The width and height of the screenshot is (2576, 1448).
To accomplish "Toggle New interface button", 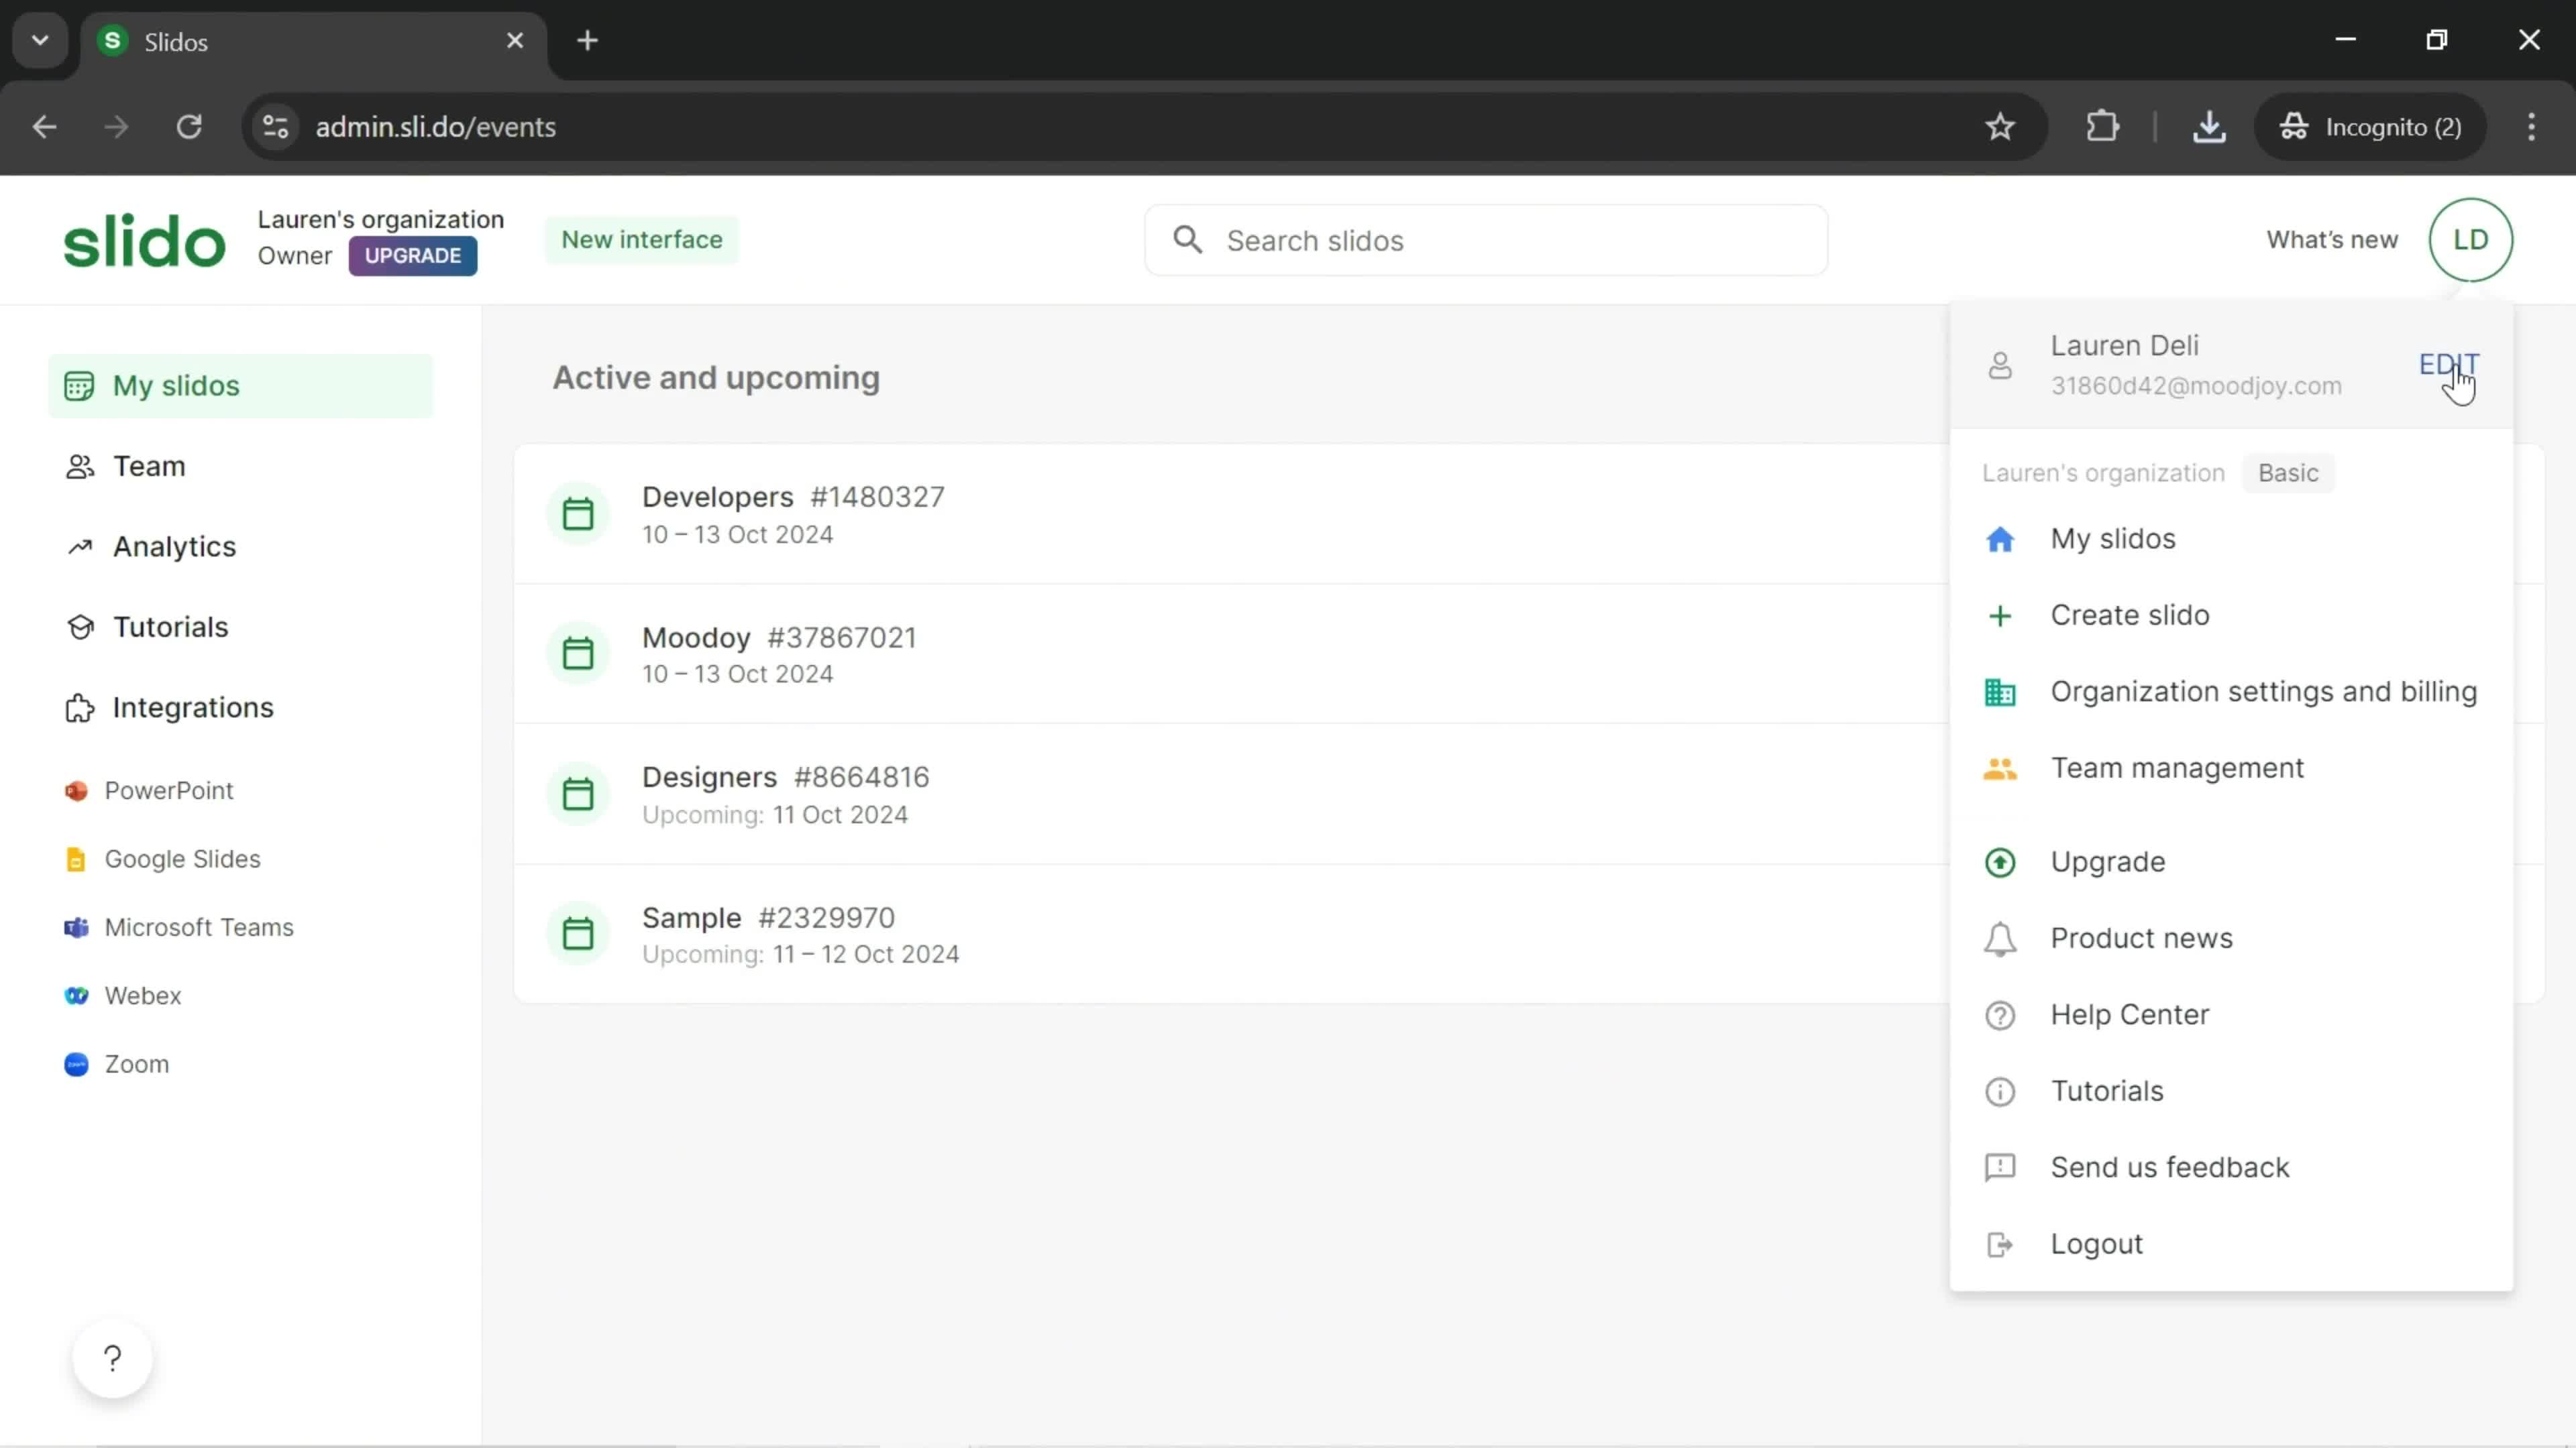I will click(x=642, y=239).
